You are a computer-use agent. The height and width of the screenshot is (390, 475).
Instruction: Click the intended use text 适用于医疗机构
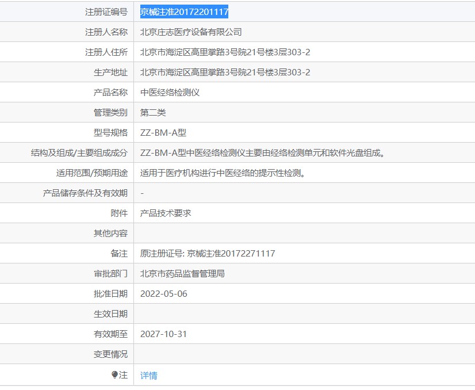[223, 173]
